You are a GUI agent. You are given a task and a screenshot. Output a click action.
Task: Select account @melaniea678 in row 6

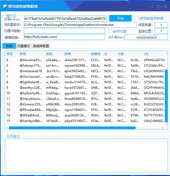[x=31, y=71]
